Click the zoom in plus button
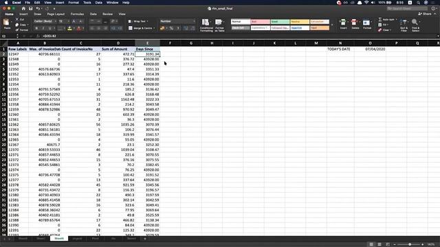The height and width of the screenshot is (247, 440). point(422,244)
